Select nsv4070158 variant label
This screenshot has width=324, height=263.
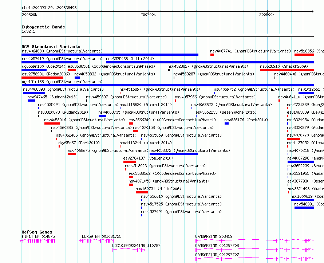point(173,127)
